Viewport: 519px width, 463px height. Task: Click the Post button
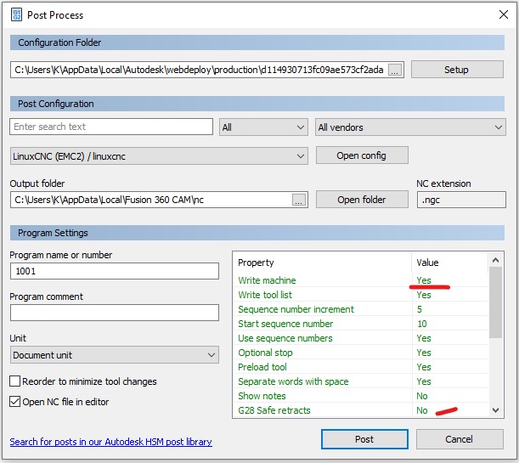click(x=364, y=439)
